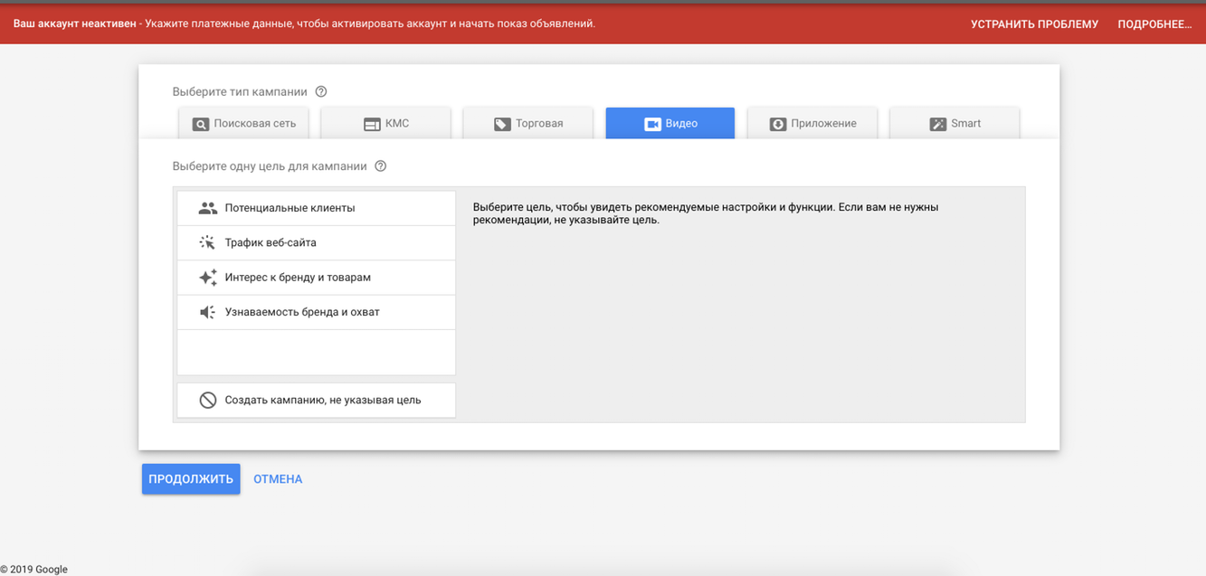
Task: Click the Smart campaign wand icon
Action: tap(937, 124)
